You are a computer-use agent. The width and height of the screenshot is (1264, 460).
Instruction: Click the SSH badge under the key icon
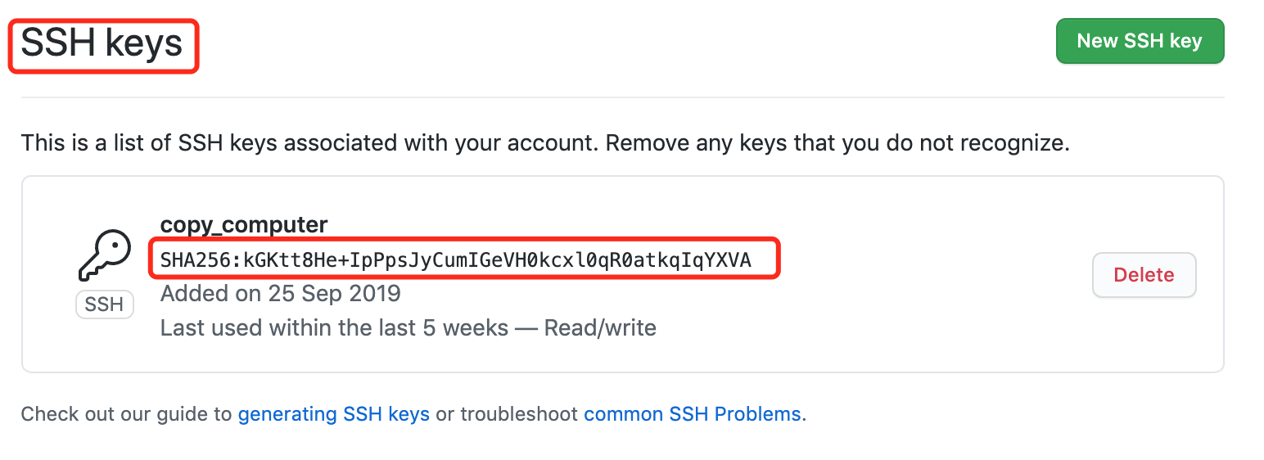[105, 304]
